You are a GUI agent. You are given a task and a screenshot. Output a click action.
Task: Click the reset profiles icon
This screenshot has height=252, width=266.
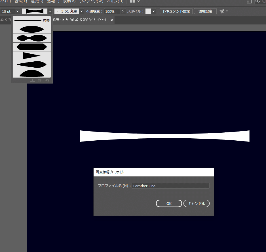[47, 81]
